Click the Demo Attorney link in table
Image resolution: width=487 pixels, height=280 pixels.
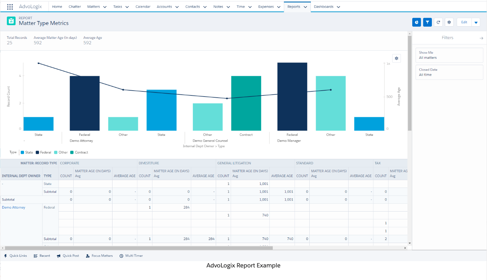click(14, 207)
